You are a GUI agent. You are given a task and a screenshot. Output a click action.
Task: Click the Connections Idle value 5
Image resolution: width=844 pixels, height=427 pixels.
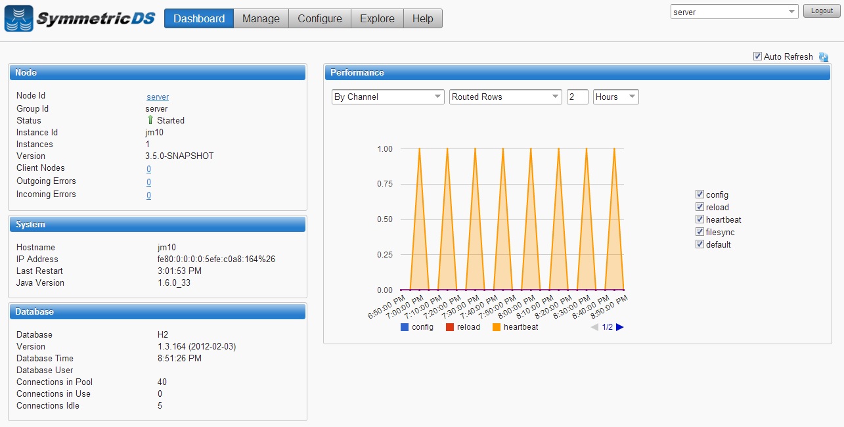point(160,406)
